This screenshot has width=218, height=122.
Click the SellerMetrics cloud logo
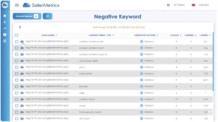[27, 5]
